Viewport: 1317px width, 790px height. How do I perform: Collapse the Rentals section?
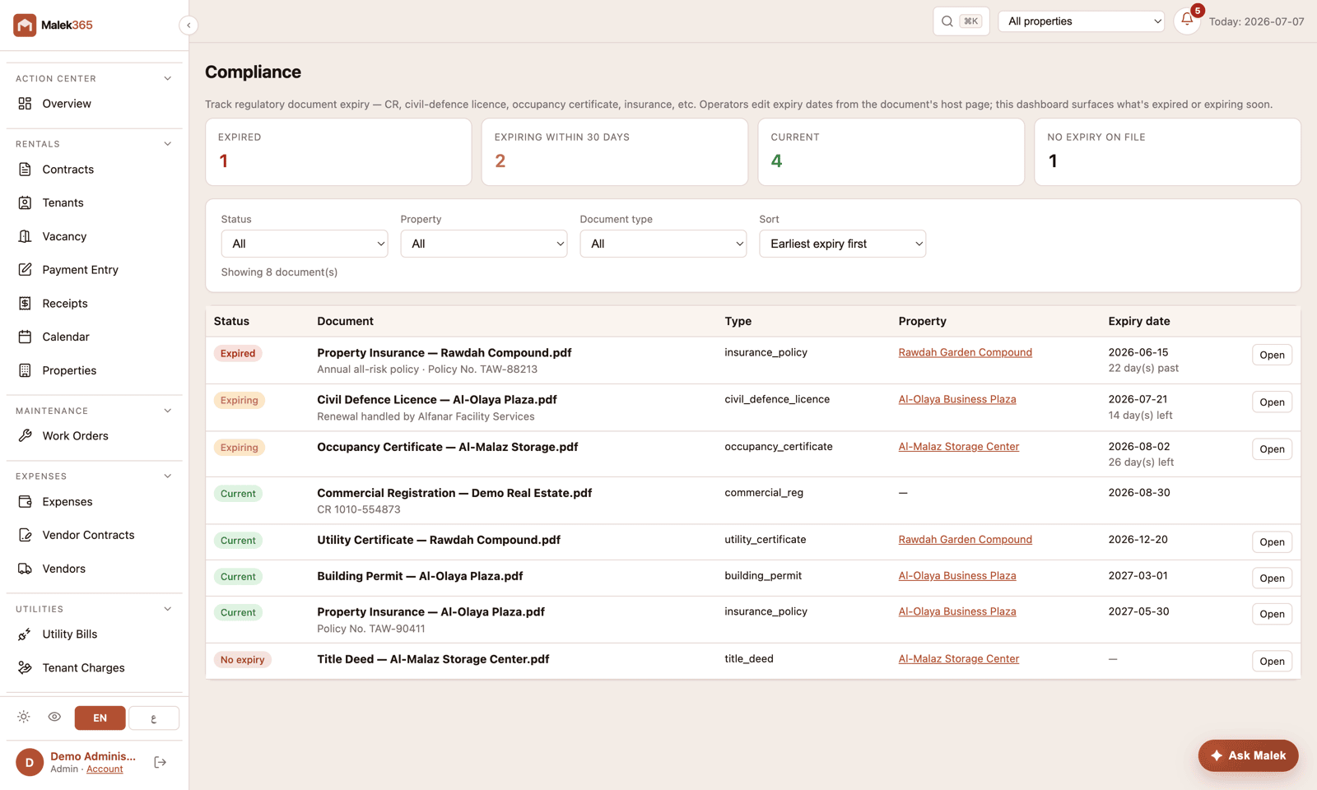coord(168,144)
